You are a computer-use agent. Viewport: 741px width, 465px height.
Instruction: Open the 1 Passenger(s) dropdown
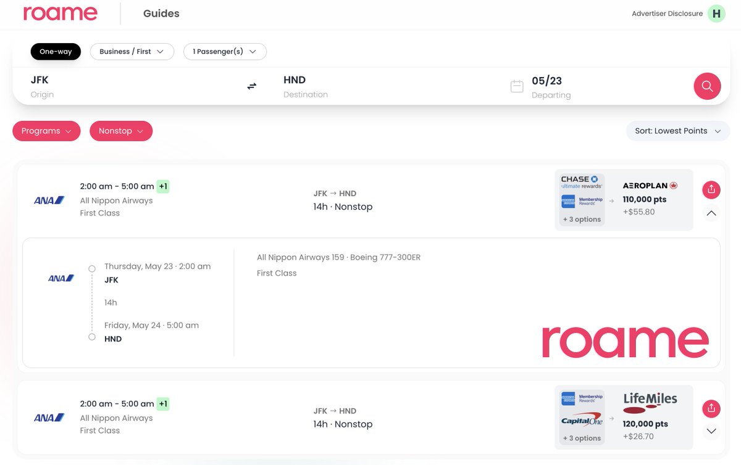225,51
